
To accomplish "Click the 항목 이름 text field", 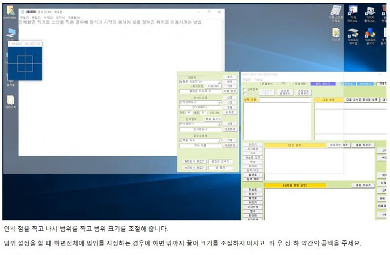I will 285,100.
